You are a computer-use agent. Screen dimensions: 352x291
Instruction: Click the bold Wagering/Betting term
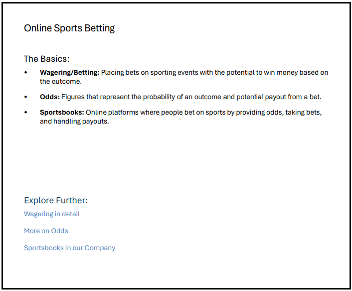coord(69,73)
